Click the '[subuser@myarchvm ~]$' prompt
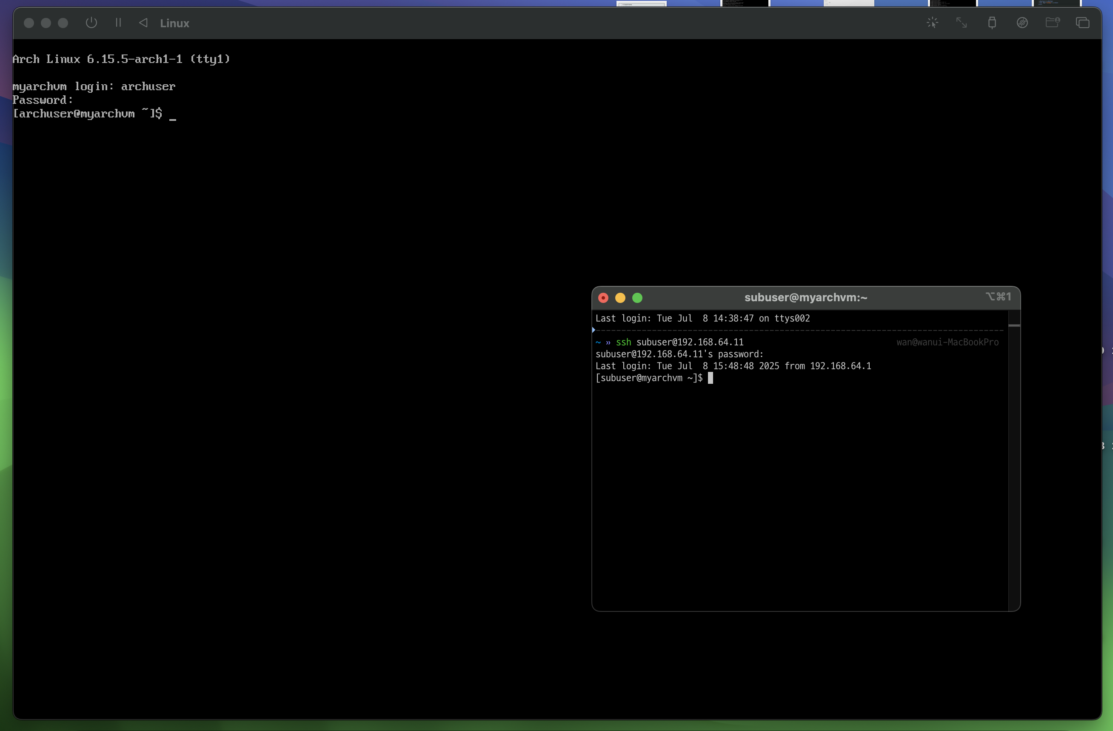 (x=649, y=378)
